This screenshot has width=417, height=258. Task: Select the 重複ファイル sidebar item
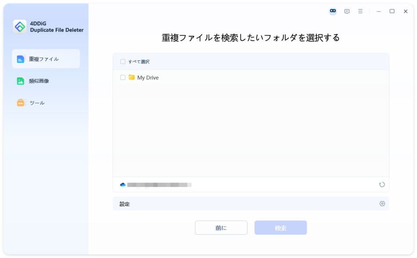coord(46,59)
